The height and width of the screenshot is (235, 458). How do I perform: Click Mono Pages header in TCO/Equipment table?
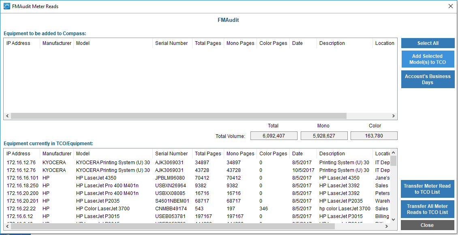click(240, 154)
